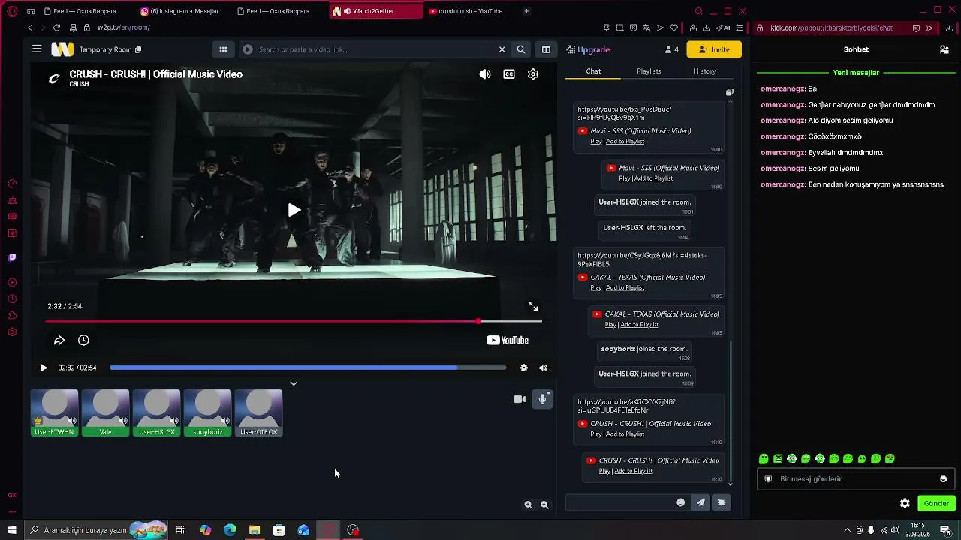Click the search magnifier button

tap(520, 49)
